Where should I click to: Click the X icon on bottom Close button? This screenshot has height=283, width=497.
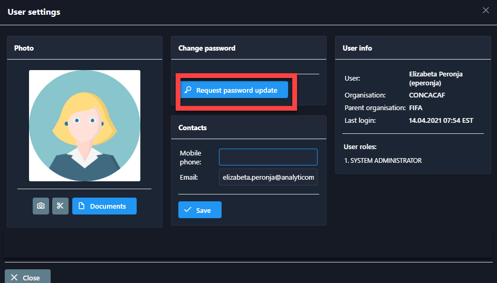tap(14, 278)
